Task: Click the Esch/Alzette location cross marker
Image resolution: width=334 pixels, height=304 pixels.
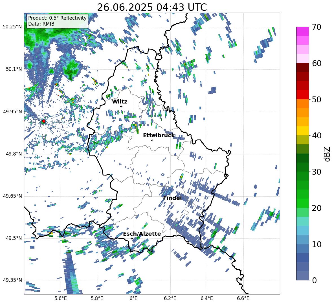Action: pyautogui.click(x=132, y=238)
